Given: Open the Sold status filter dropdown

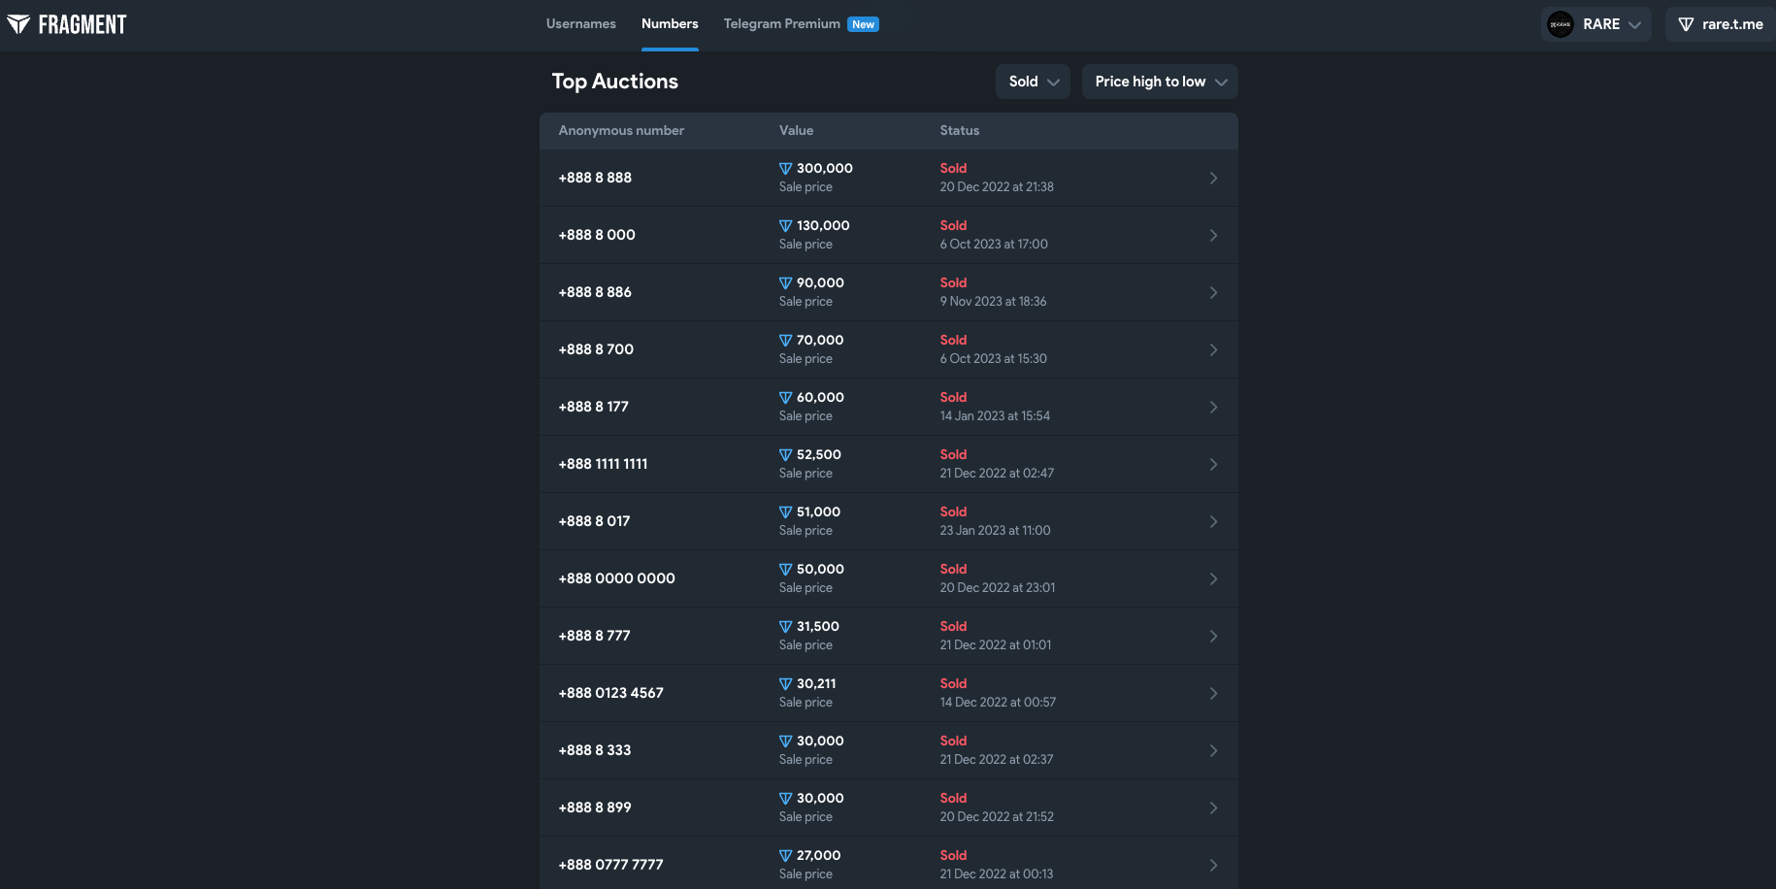Looking at the screenshot, I should (1033, 82).
